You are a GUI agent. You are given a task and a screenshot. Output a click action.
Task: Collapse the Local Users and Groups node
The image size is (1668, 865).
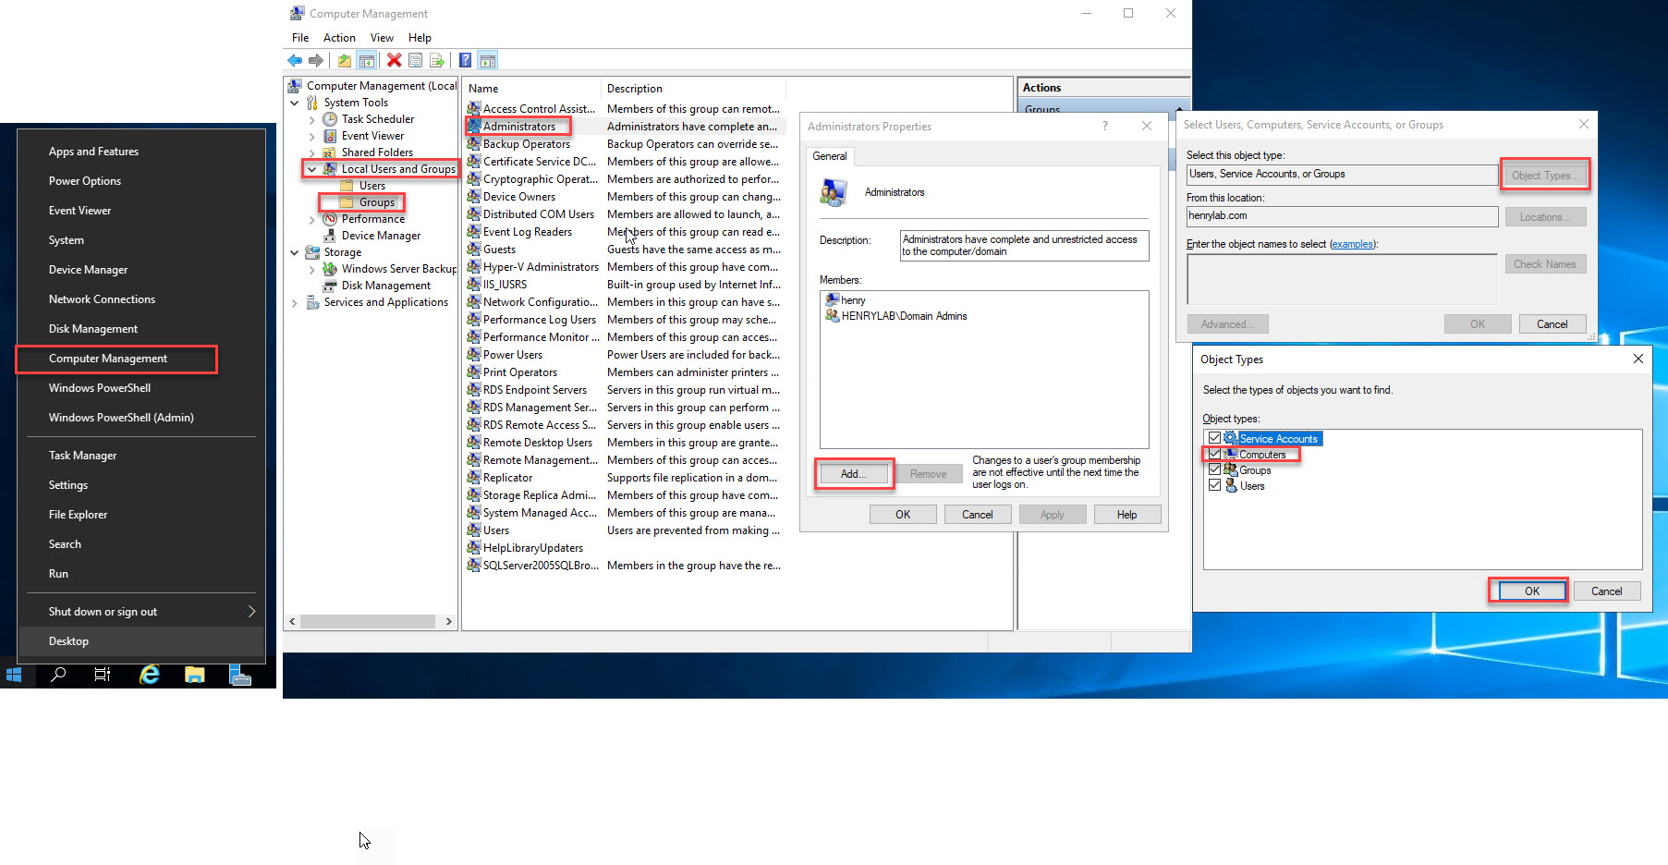312,169
